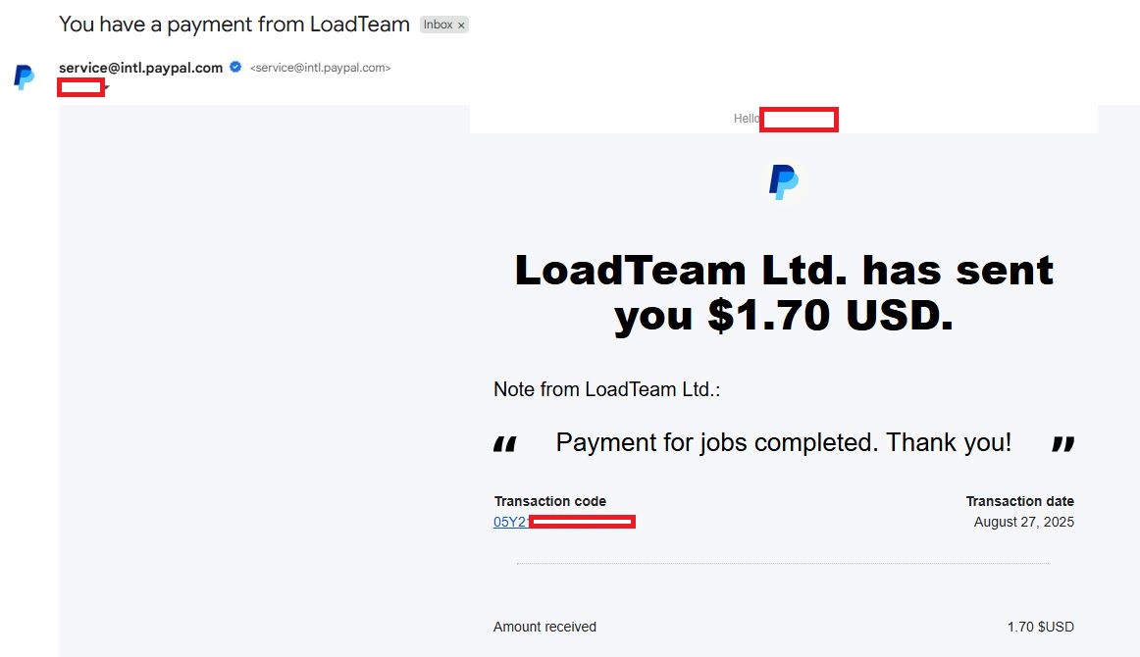Click the 'Transaction code' label
This screenshot has height=657, width=1140.
(549, 501)
